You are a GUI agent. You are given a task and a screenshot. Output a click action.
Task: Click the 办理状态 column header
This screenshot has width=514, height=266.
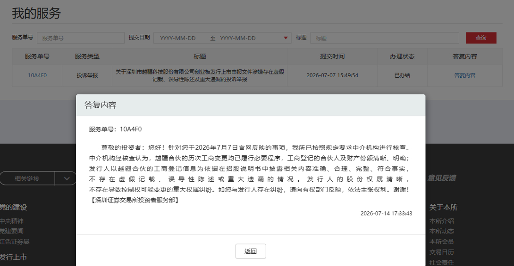click(x=402, y=56)
